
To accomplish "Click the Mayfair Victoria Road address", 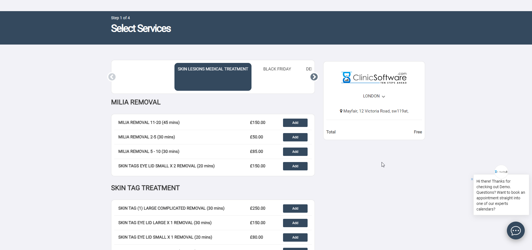I will pyautogui.click(x=376, y=111).
